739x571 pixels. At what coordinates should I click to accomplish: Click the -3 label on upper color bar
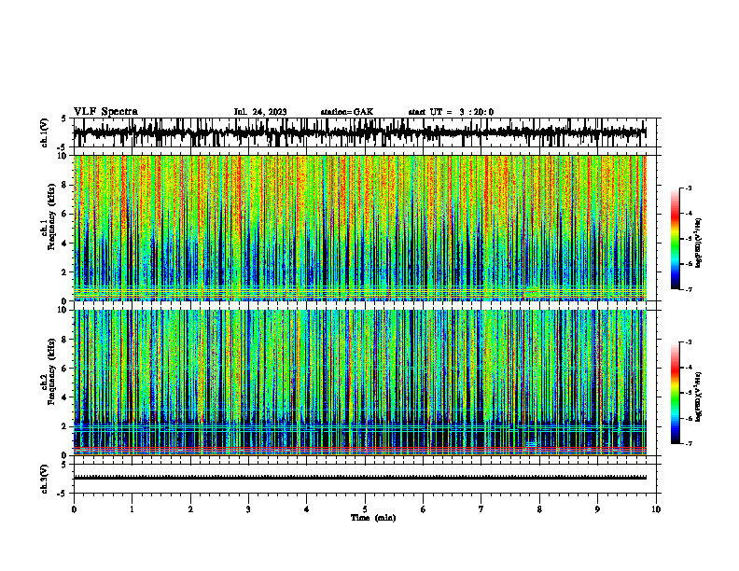[x=689, y=188]
